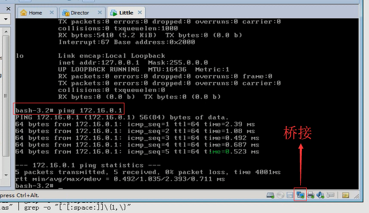Click the hard disk status icon
The height and width of the screenshot is (213, 369).
[x=270, y=195]
